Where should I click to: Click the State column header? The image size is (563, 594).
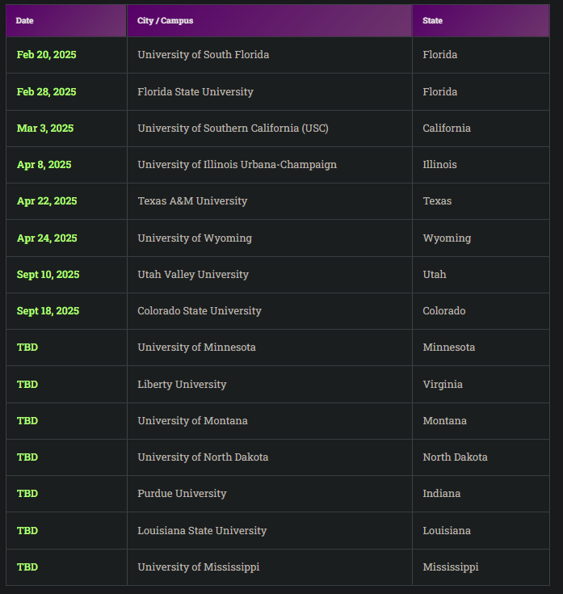(x=433, y=20)
